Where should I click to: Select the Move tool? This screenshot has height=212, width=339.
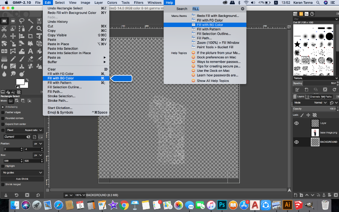[13, 36]
